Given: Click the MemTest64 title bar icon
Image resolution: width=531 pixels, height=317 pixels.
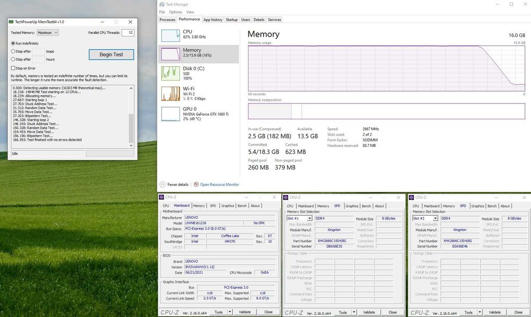Looking at the screenshot, I should click(x=11, y=22).
